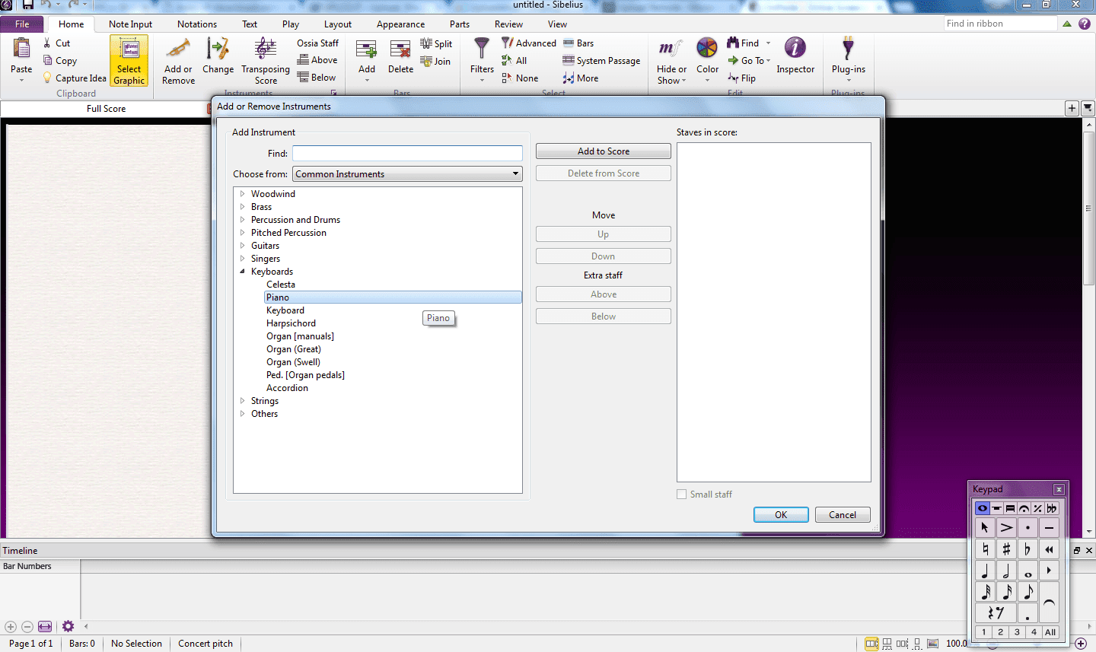
Task: Toggle the Small staff checkbox
Action: click(x=681, y=494)
